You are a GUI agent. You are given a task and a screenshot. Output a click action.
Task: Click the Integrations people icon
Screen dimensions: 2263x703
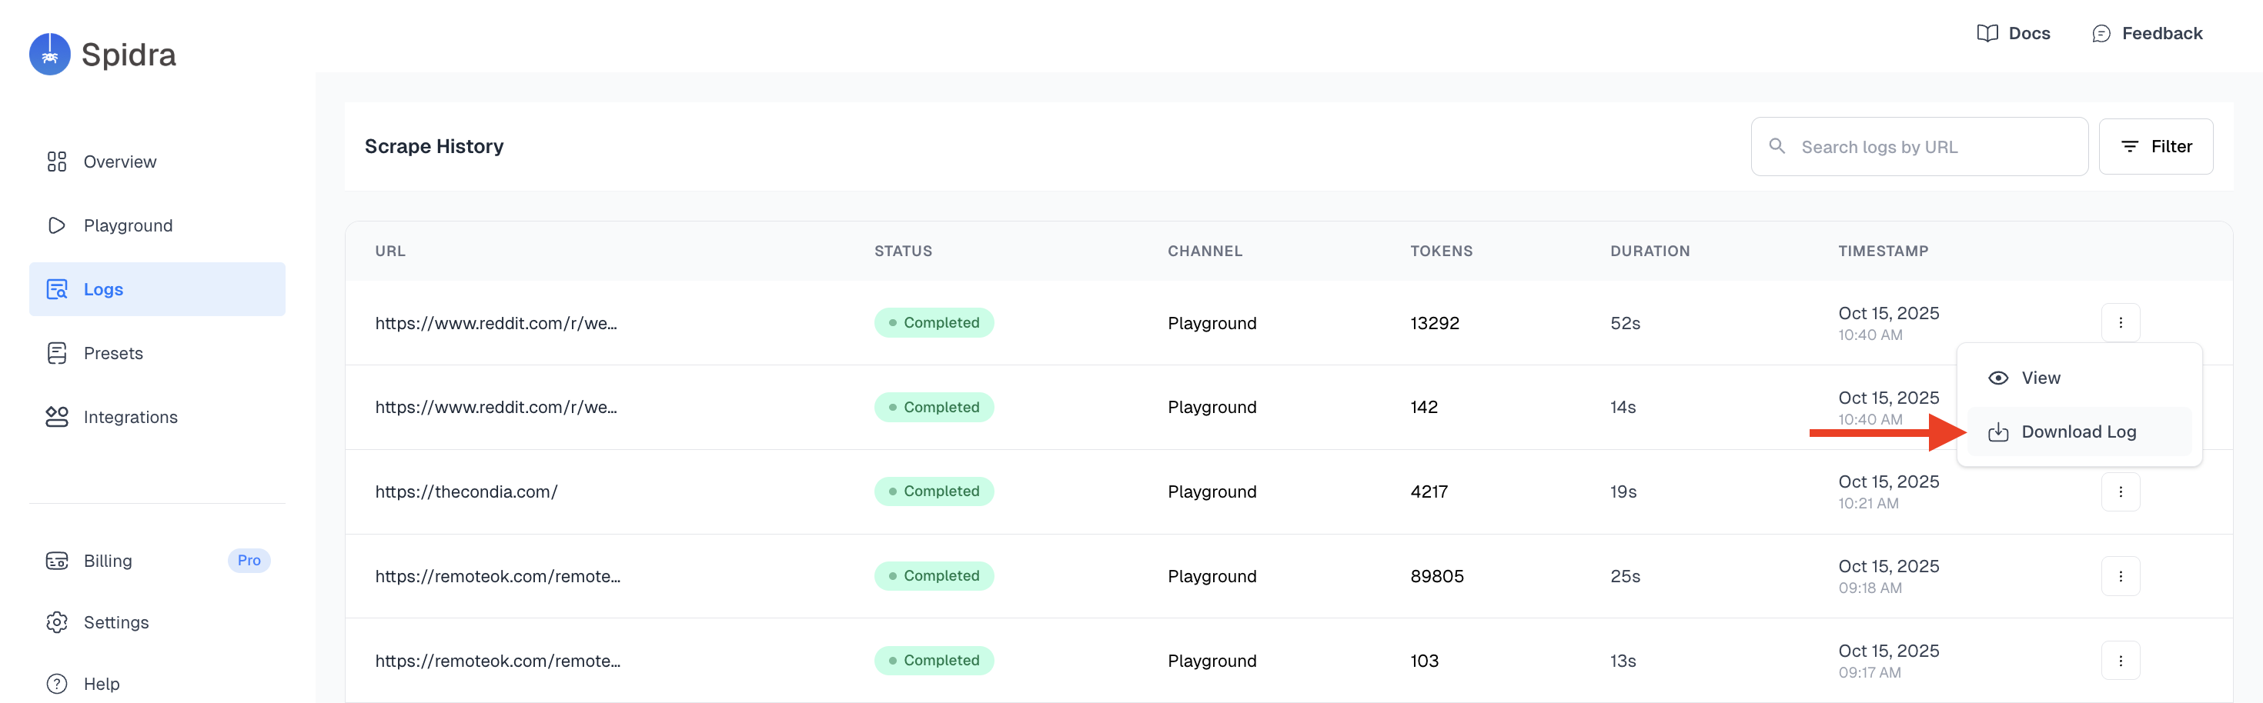coord(56,417)
